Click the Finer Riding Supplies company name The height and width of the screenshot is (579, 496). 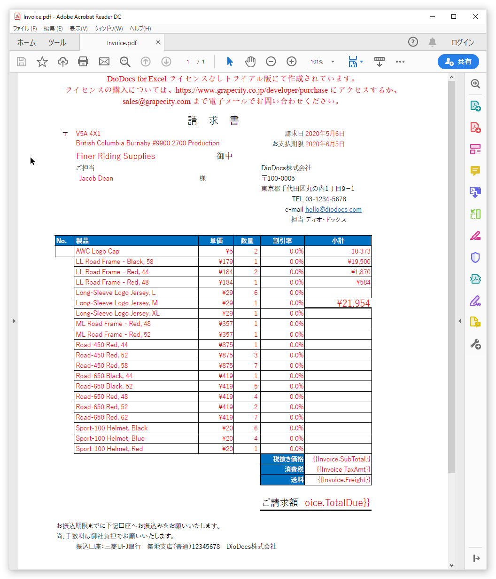point(116,156)
